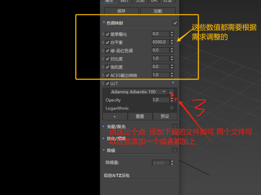The width and height of the screenshot is (261, 195).
Task: Click the blue triangle on LUT row
Action: point(173,83)
